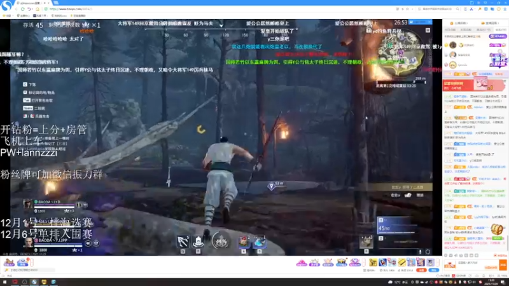
Task: Reload the page with the green refresh icon
Action: click(23, 9)
